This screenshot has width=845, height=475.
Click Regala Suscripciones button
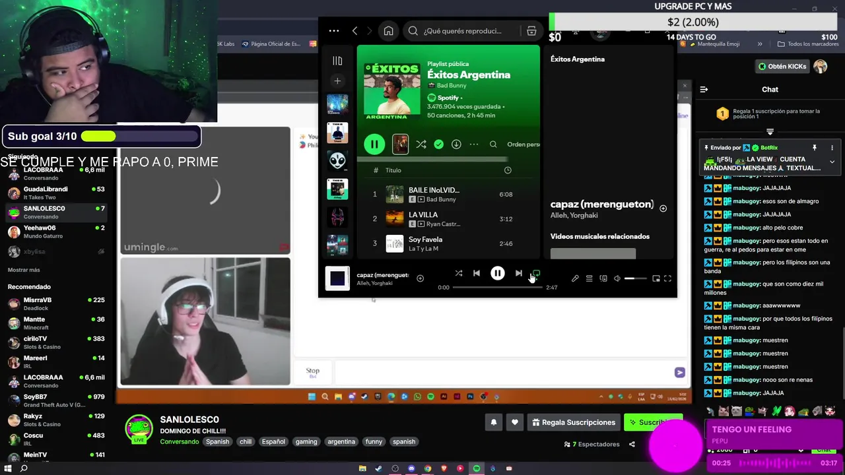click(x=574, y=422)
